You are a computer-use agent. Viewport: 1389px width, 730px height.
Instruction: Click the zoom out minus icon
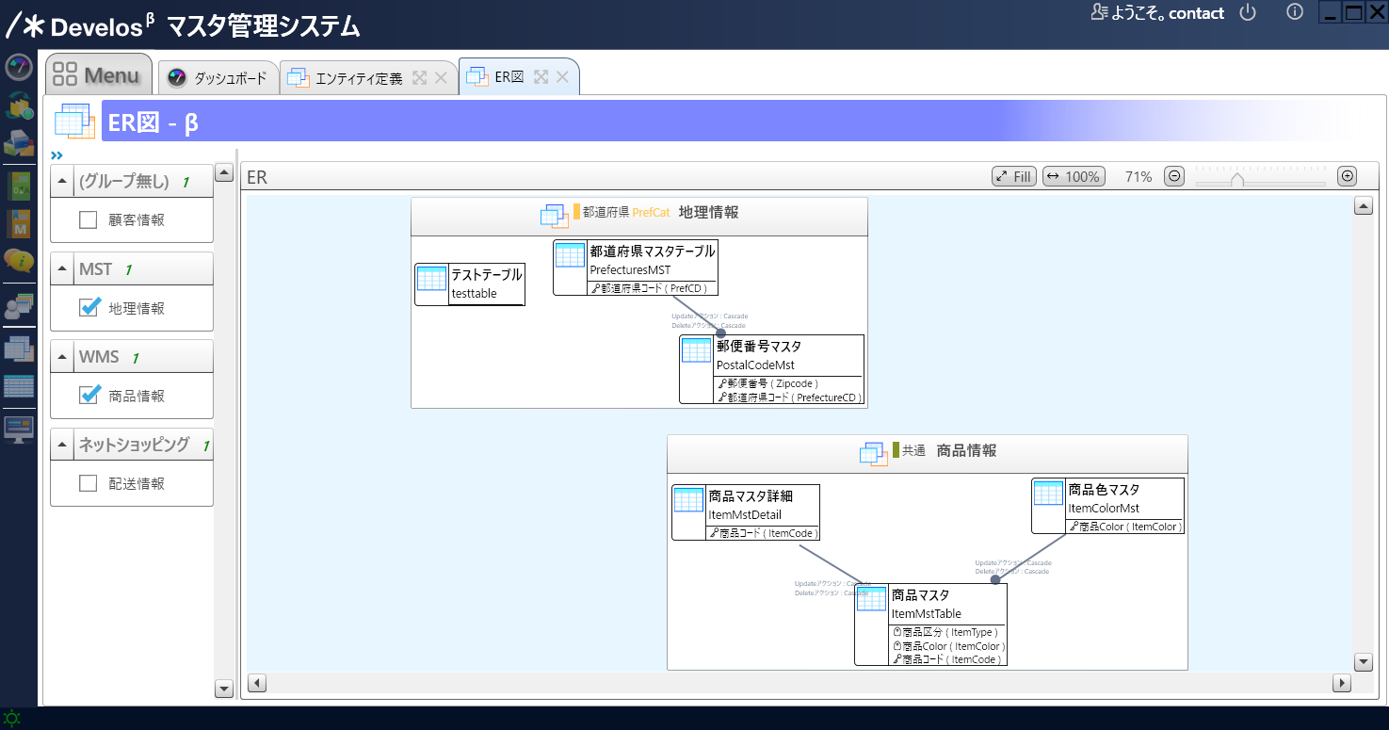pos(1174,176)
